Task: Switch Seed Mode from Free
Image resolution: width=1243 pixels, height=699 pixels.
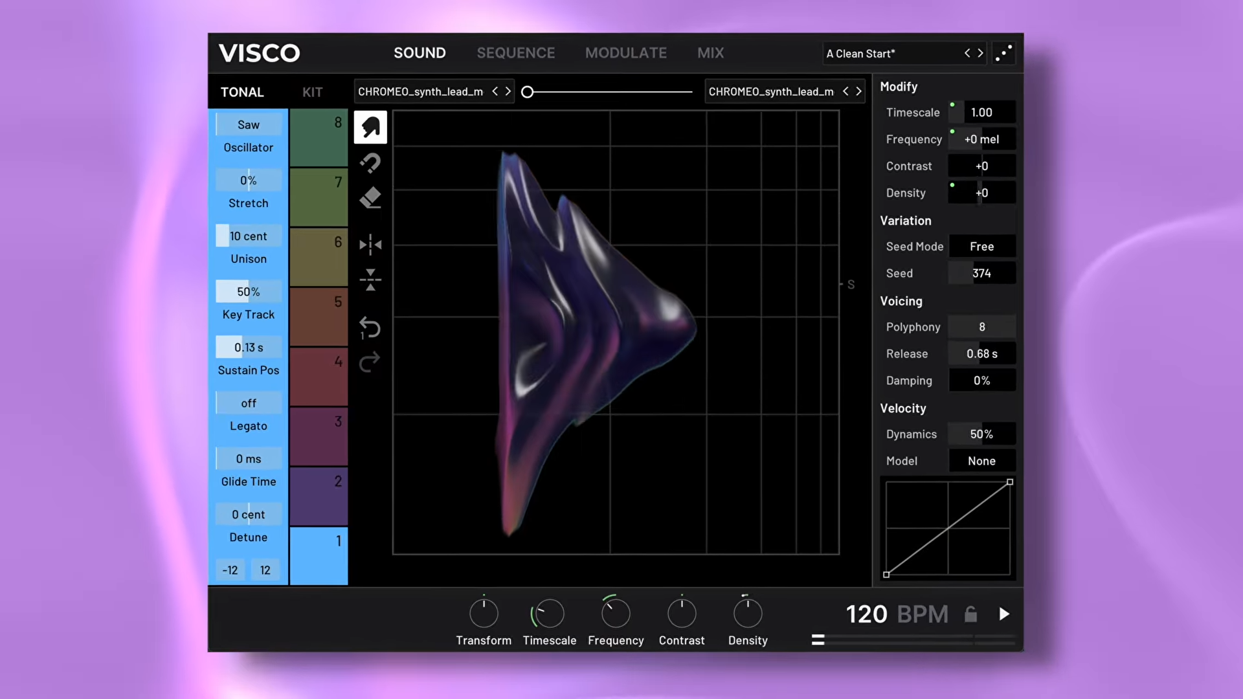Action: point(981,246)
